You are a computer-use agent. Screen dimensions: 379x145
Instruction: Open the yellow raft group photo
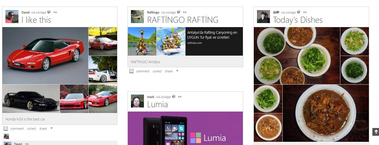[x=171, y=41]
